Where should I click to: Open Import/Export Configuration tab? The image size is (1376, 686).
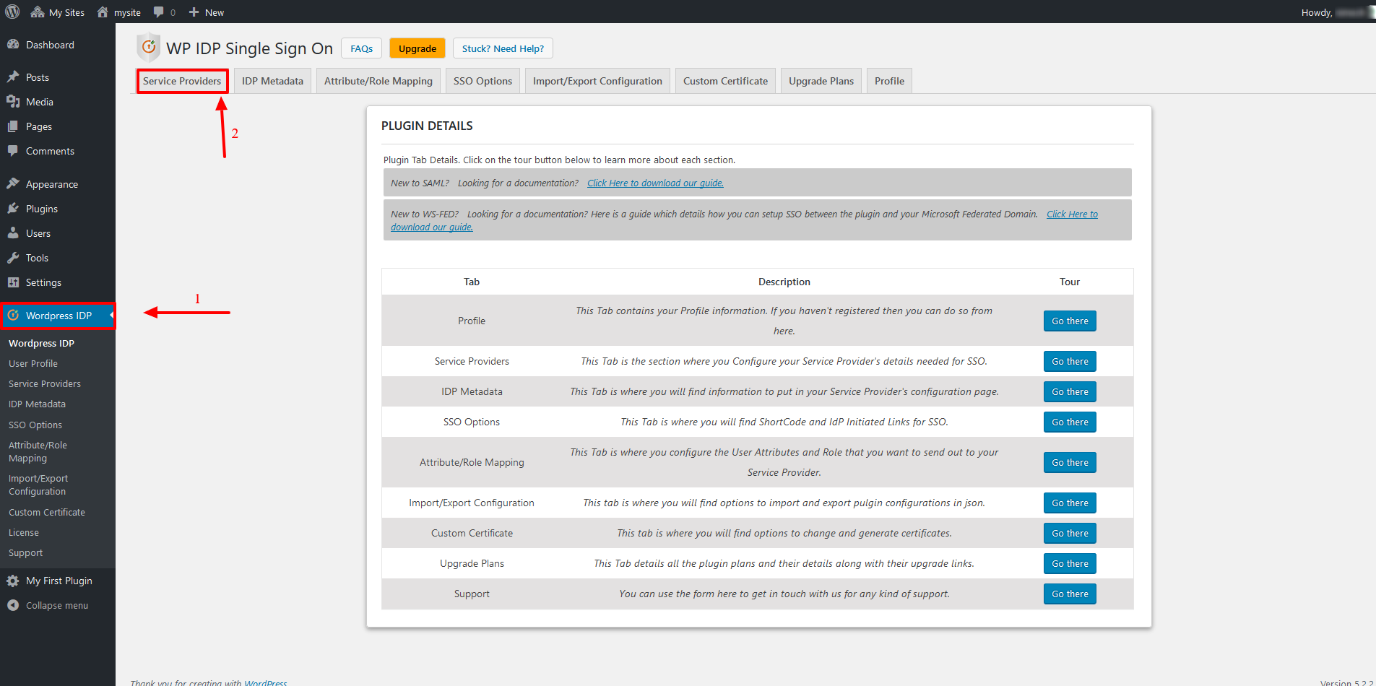click(x=597, y=81)
